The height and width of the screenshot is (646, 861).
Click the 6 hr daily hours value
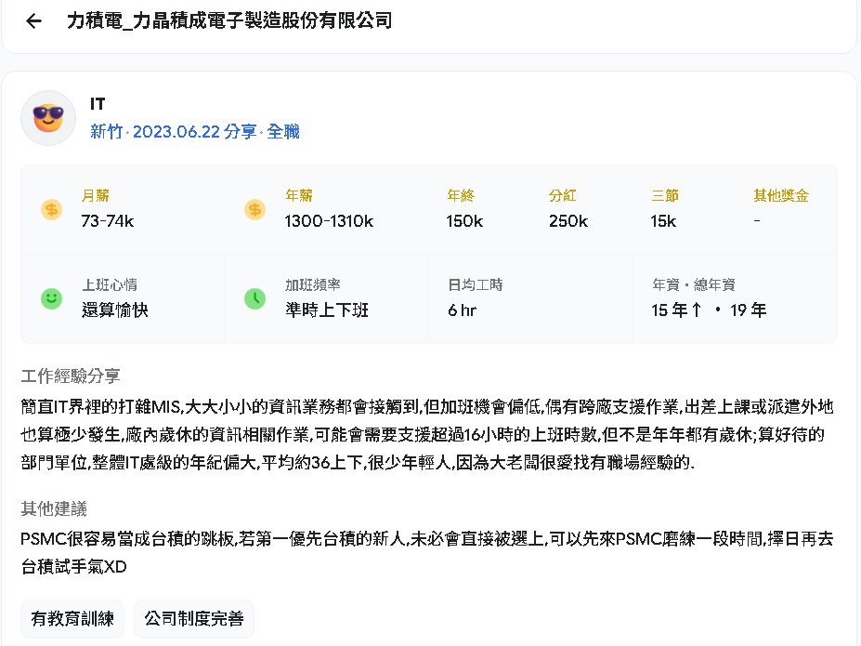[463, 310]
